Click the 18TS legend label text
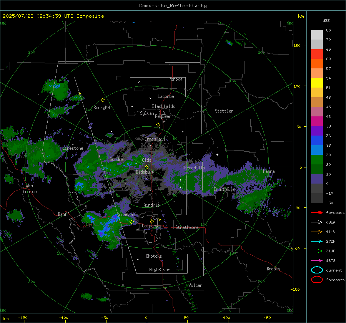This screenshot has height=323, width=346. [x=331, y=261]
